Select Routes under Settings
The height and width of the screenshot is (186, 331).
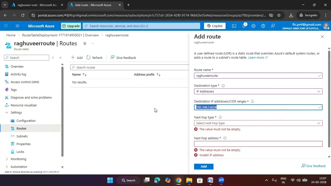click(21, 128)
